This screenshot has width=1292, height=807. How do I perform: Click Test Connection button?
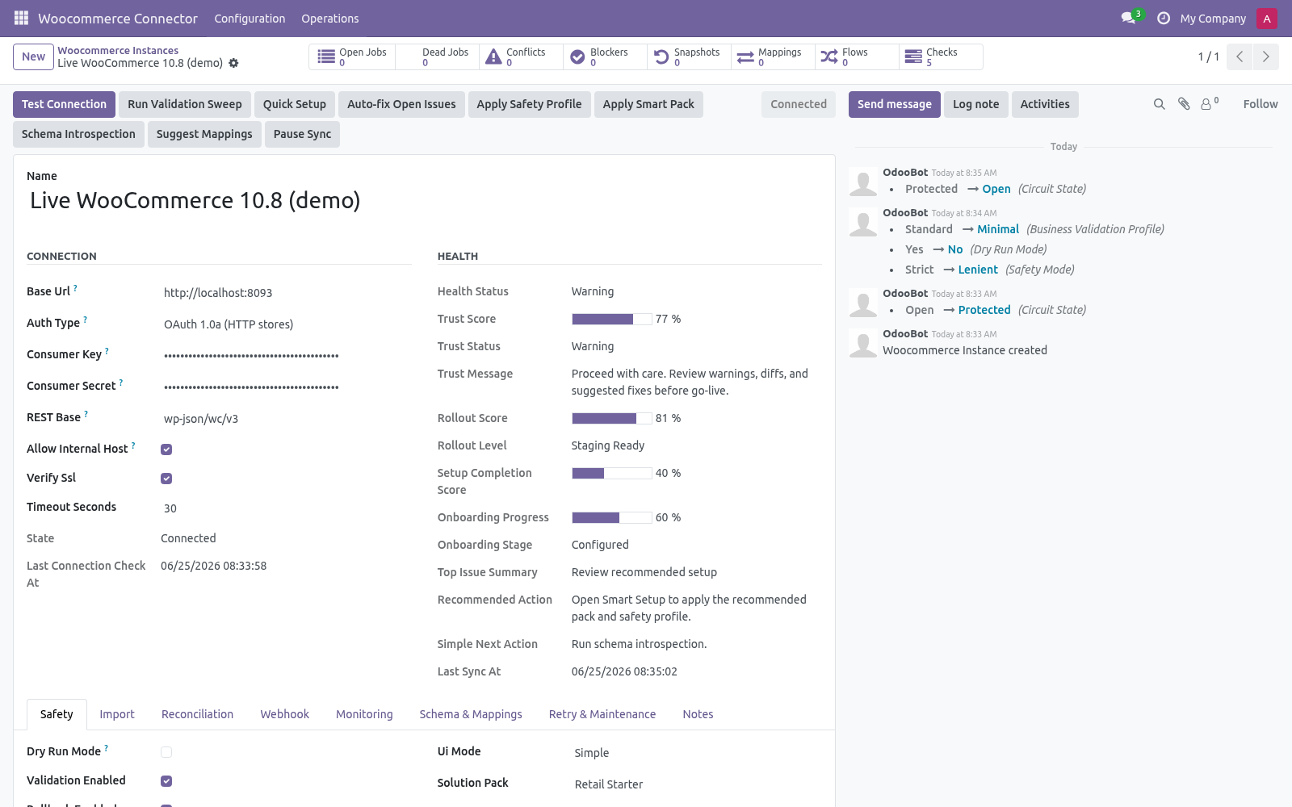[64, 104]
